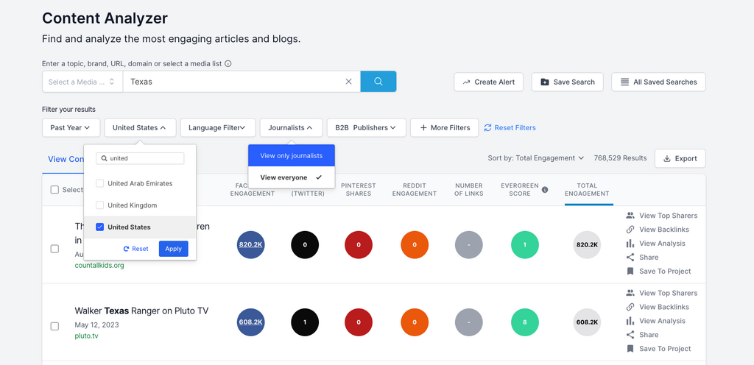
Task: Clear the Texas search query
Action: coord(348,82)
